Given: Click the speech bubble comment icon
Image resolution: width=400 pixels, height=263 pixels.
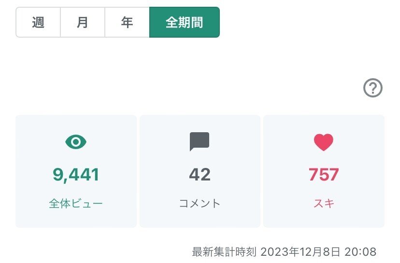Looking at the screenshot, I should tap(200, 142).
